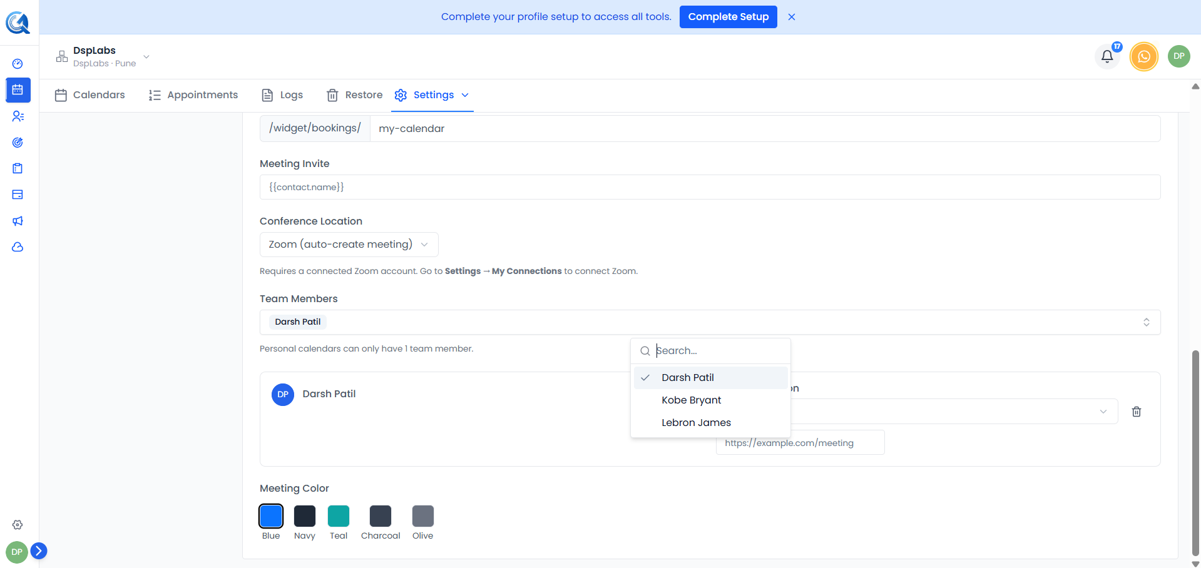
Task: Click the /widget/bookings/ prefix text
Action: 315,128
